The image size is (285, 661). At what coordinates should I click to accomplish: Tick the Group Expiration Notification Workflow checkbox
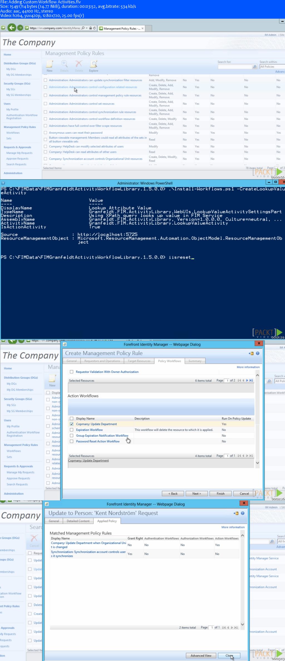[72, 435]
